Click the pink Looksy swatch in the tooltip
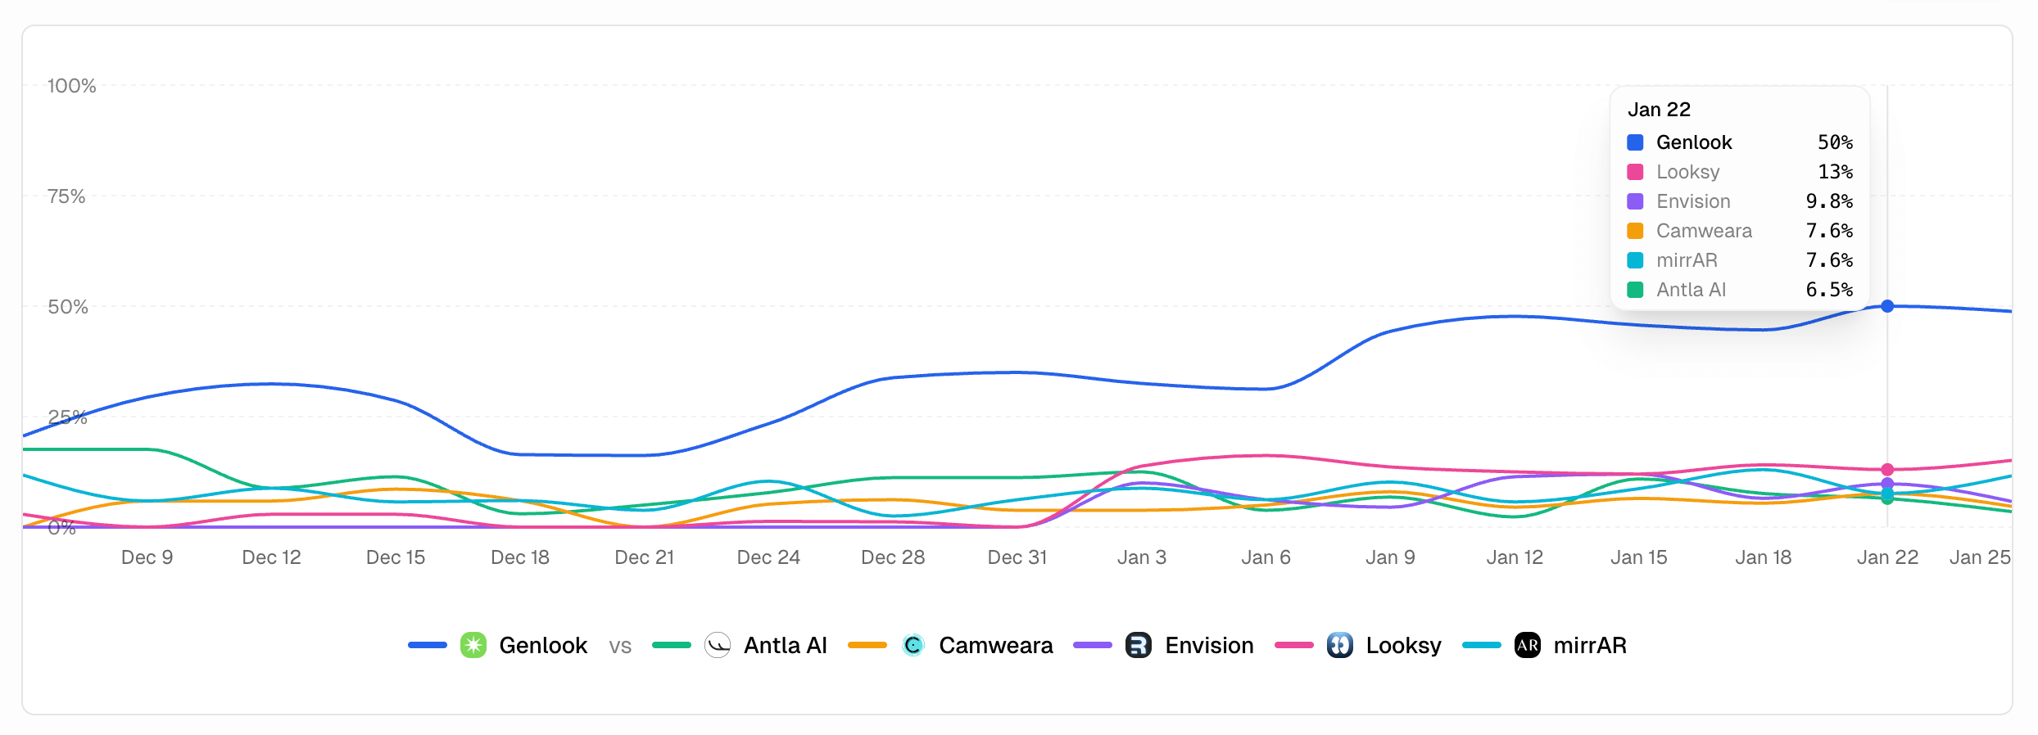2038x735 pixels. [x=1634, y=171]
